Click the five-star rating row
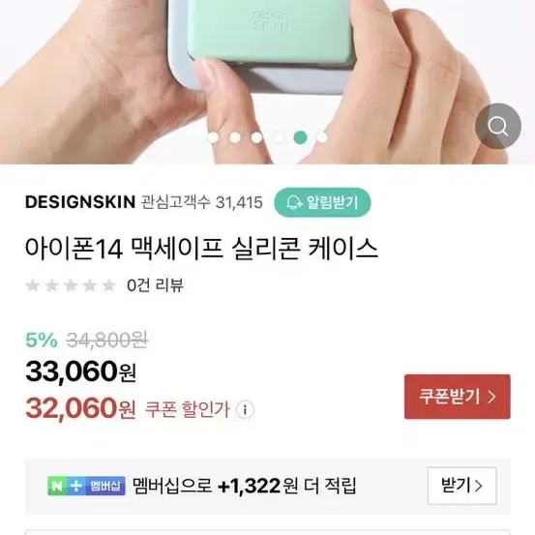535x535 pixels. click(x=71, y=285)
